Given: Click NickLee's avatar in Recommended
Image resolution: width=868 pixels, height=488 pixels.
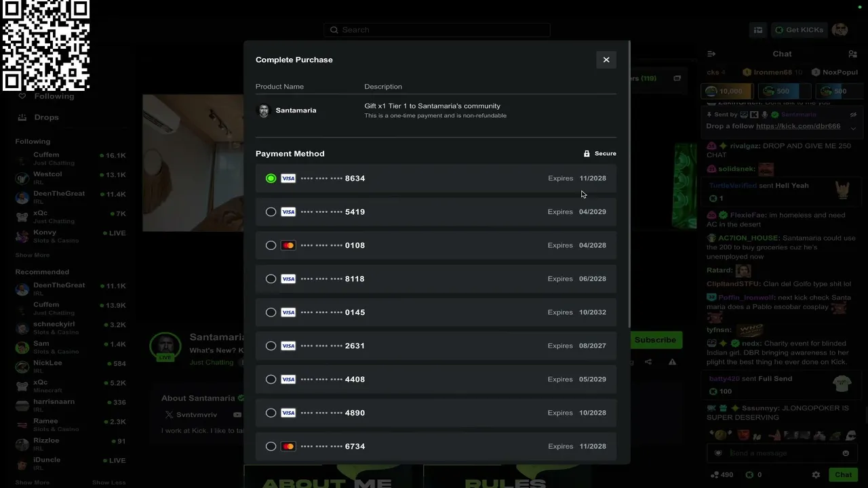Looking at the screenshot, I should [x=22, y=367].
